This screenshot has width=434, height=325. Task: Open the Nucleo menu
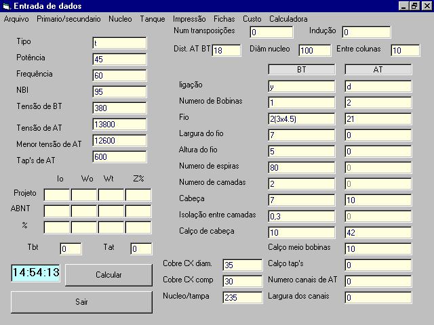120,19
